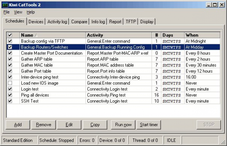Click the Copy button

tap(95, 125)
